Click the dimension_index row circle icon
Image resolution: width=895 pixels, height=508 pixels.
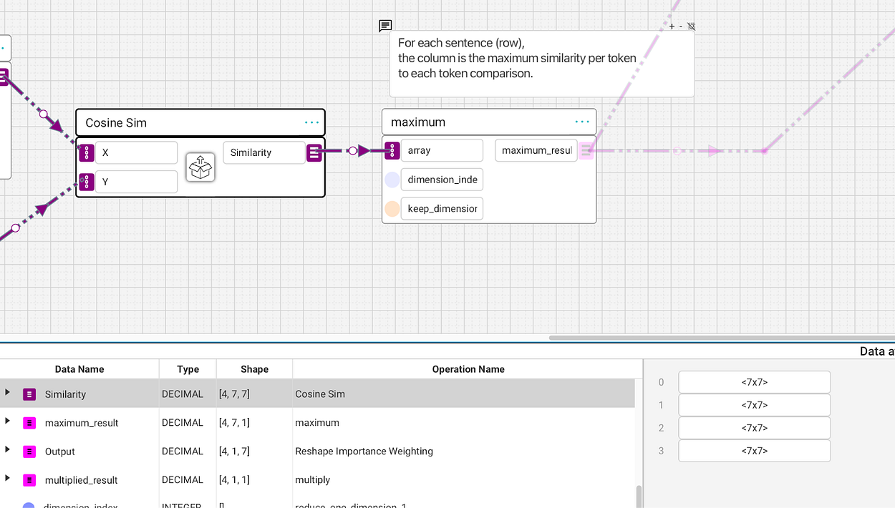[x=29, y=505]
